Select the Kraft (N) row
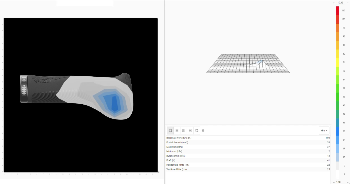 [248, 160]
